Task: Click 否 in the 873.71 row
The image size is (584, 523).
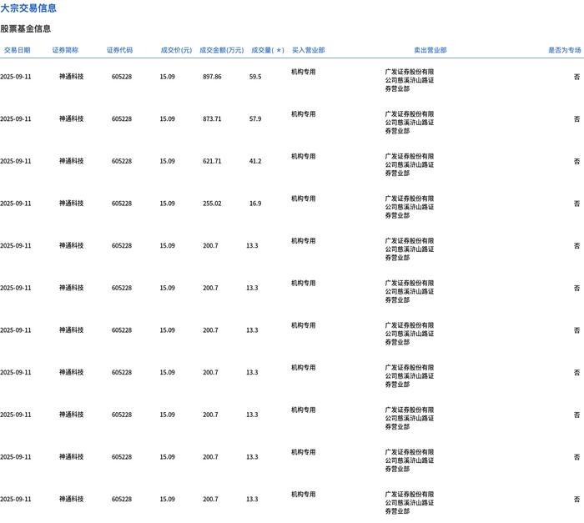Action: tap(577, 119)
